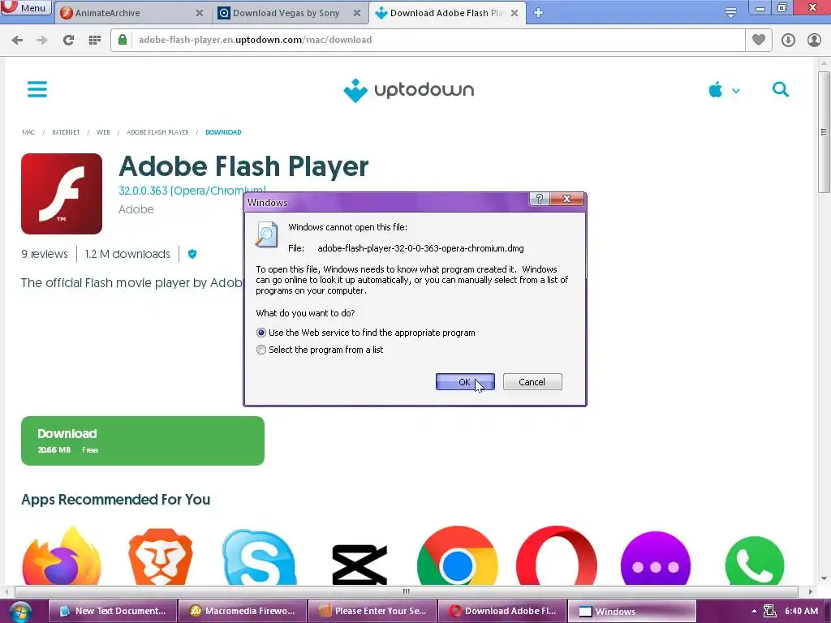The image size is (831, 623).
Task: Click the Adobe Flash Player logo
Action: (x=62, y=194)
